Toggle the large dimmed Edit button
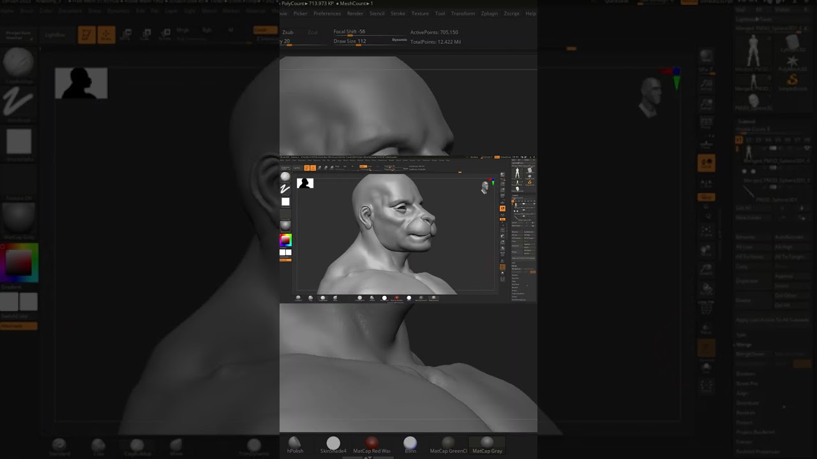 tap(86, 34)
